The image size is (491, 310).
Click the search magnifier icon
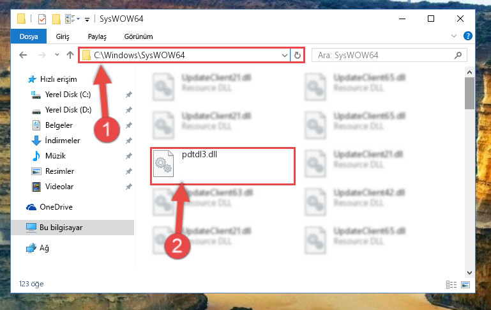(458, 56)
